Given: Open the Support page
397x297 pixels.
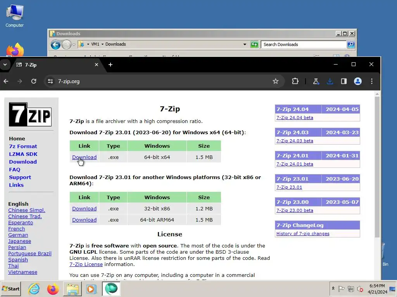Looking at the screenshot, I should [20, 177].
